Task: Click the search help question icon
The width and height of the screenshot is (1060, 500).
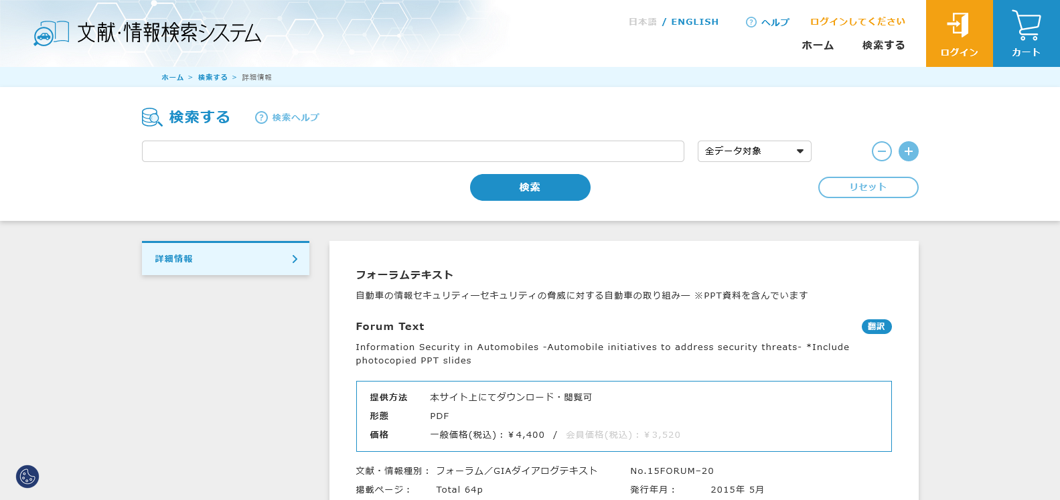Action: point(261,118)
